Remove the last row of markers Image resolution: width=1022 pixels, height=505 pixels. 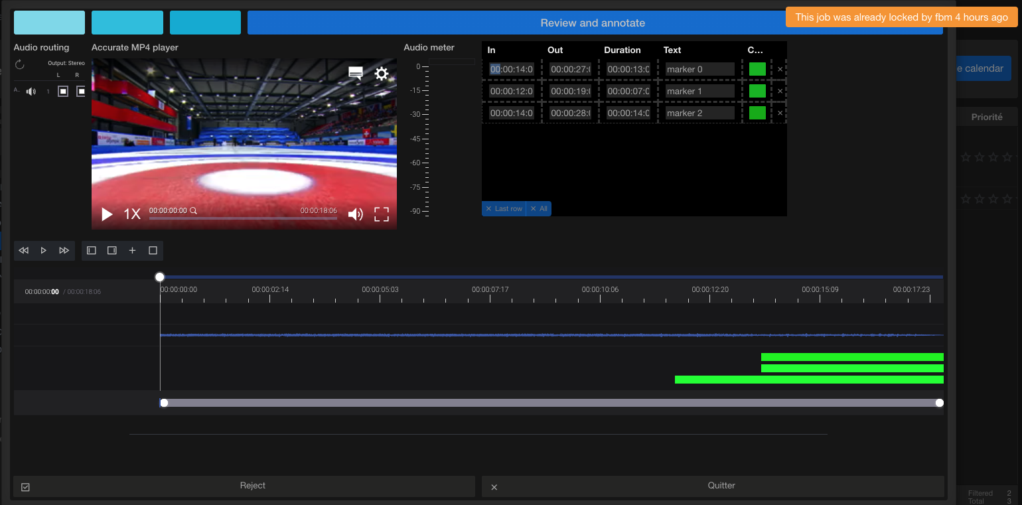click(504, 208)
